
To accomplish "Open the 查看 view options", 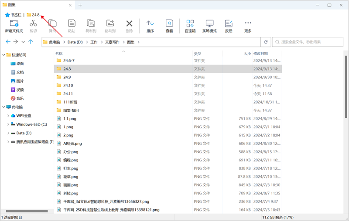I will tap(169, 26).
